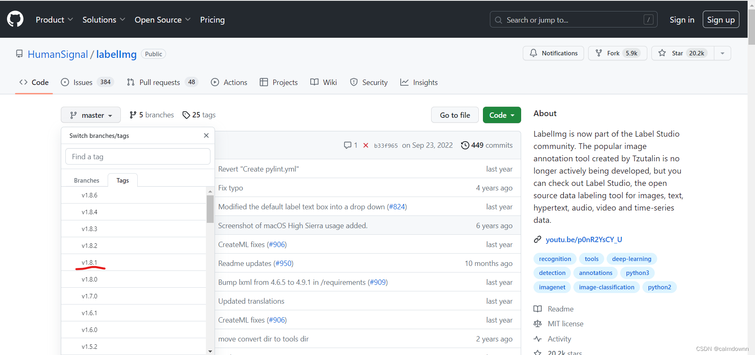755x355 pixels.
Task: Click the tags list scrollbar thumb
Action: [210, 209]
